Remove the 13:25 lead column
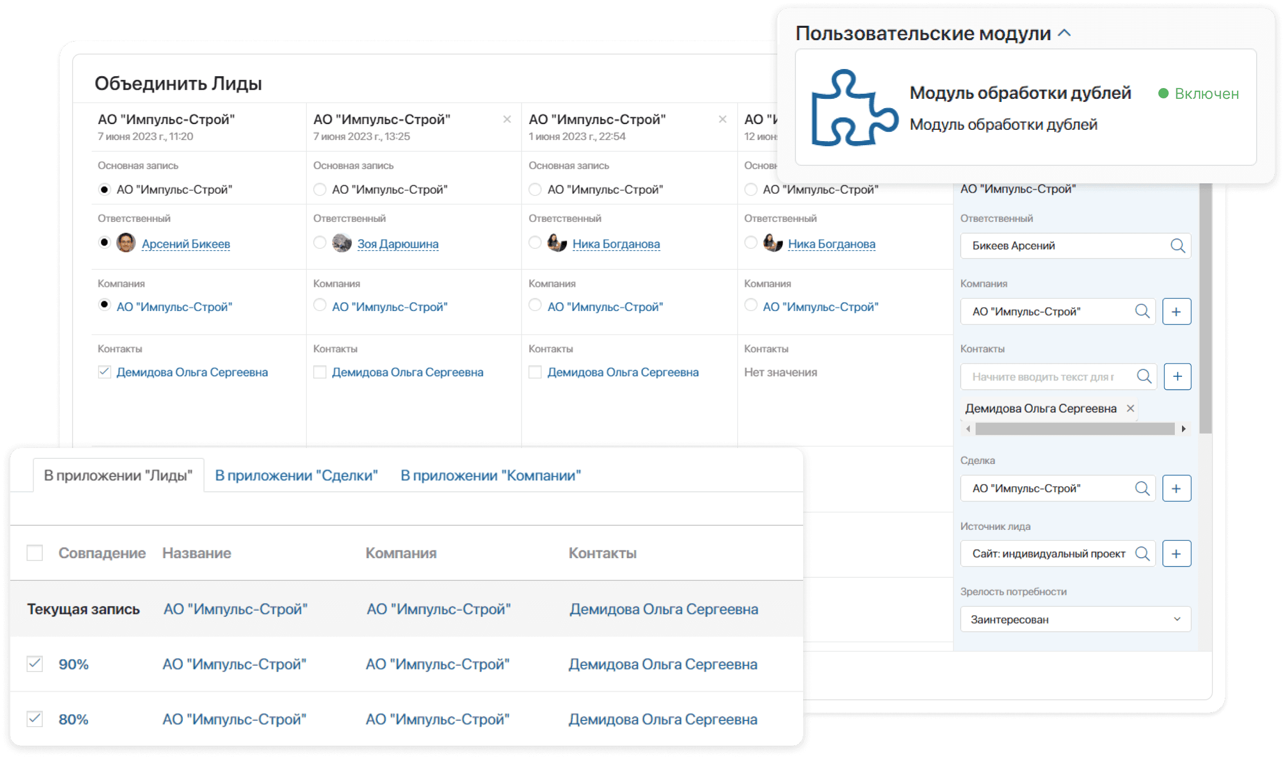1285x758 pixels. coord(507,119)
